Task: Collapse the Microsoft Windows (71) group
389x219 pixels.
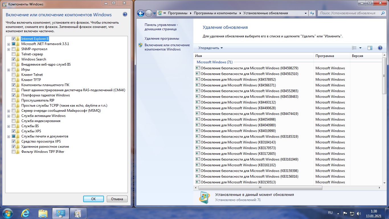Action: (x=215, y=62)
